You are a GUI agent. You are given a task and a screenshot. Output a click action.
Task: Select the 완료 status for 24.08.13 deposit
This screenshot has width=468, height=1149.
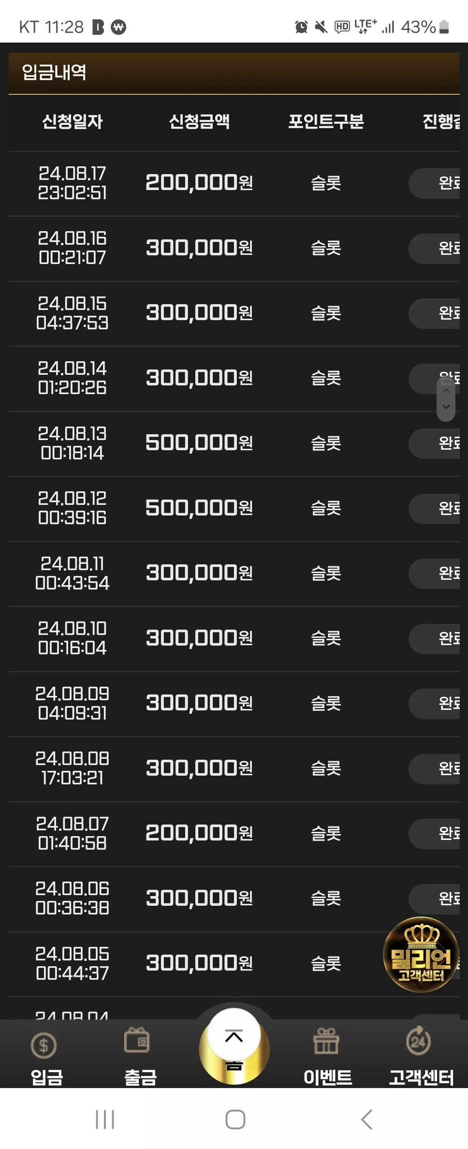tap(435, 443)
